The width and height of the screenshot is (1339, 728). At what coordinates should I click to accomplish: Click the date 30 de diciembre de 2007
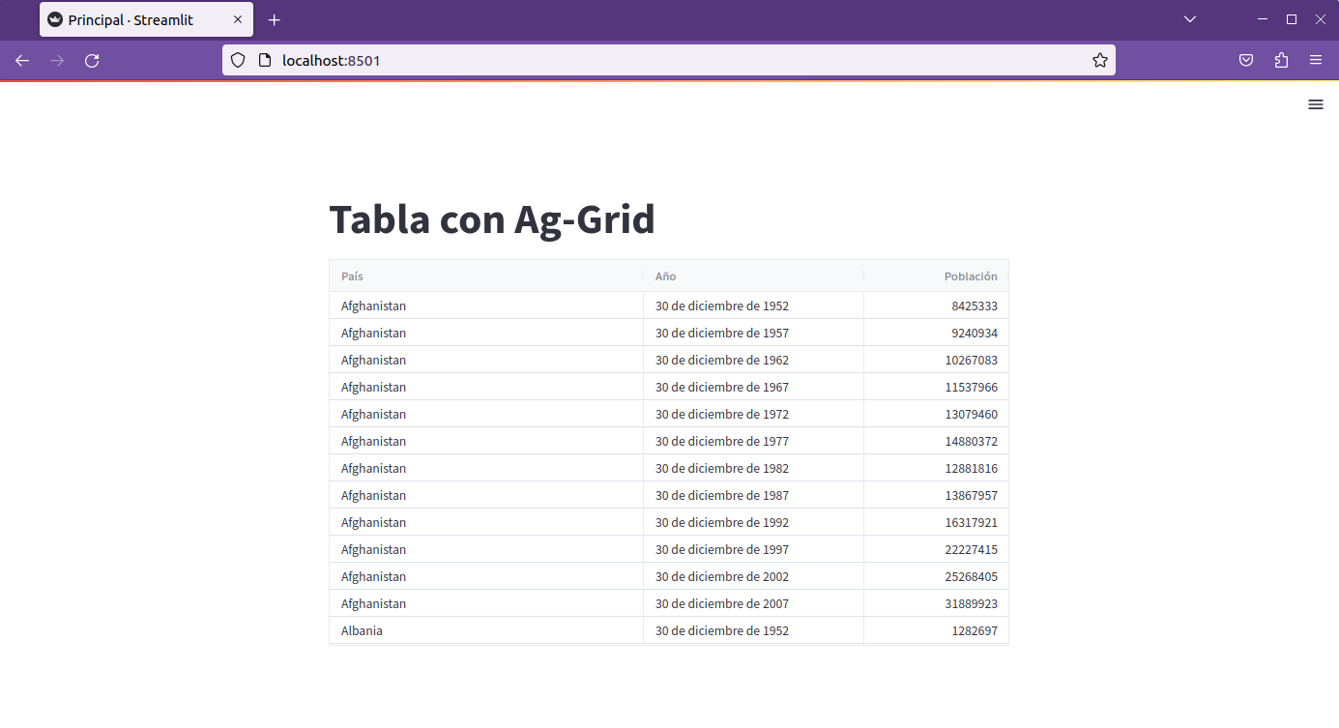pyautogui.click(x=722, y=603)
